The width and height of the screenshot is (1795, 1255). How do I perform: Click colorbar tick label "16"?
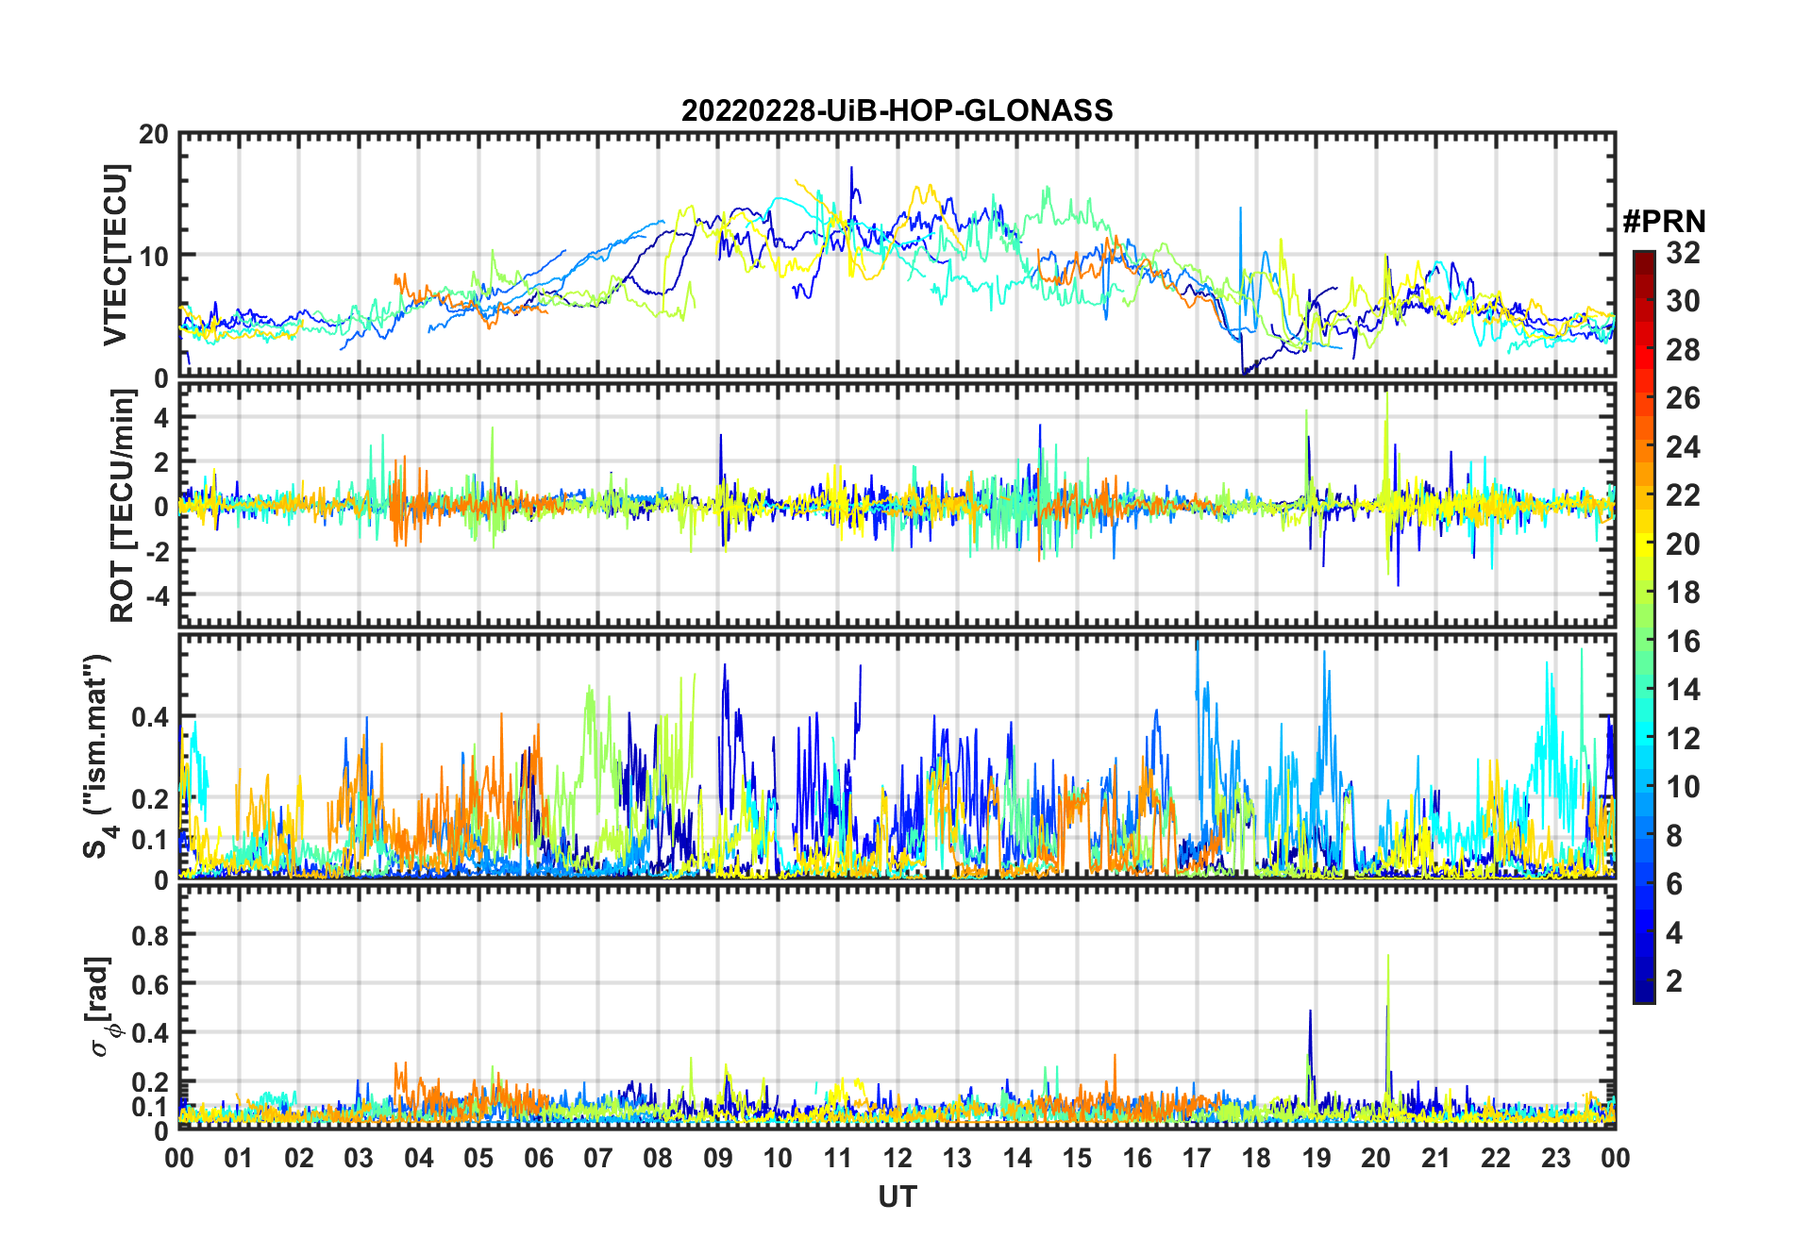click(x=1683, y=642)
